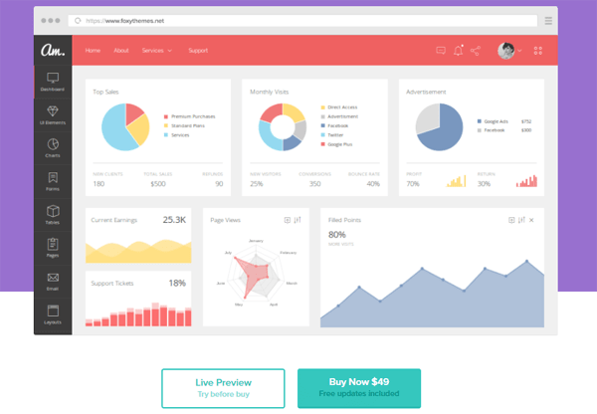Click the Buy Now $49 button
Image resolution: width=597 pixels, height=414 pixels.
coord(359,388)
